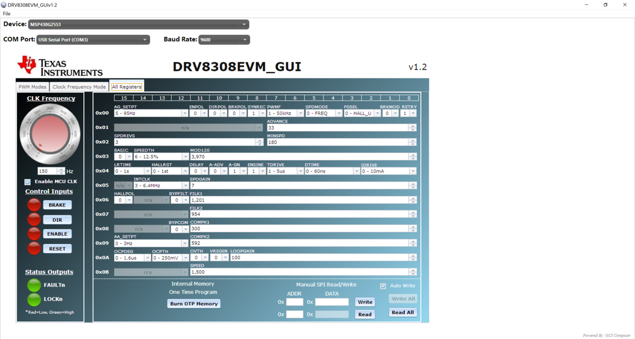Click the red ENABLE indicator LED
This screenshot has height=339, width=635.
click(34, 233)
